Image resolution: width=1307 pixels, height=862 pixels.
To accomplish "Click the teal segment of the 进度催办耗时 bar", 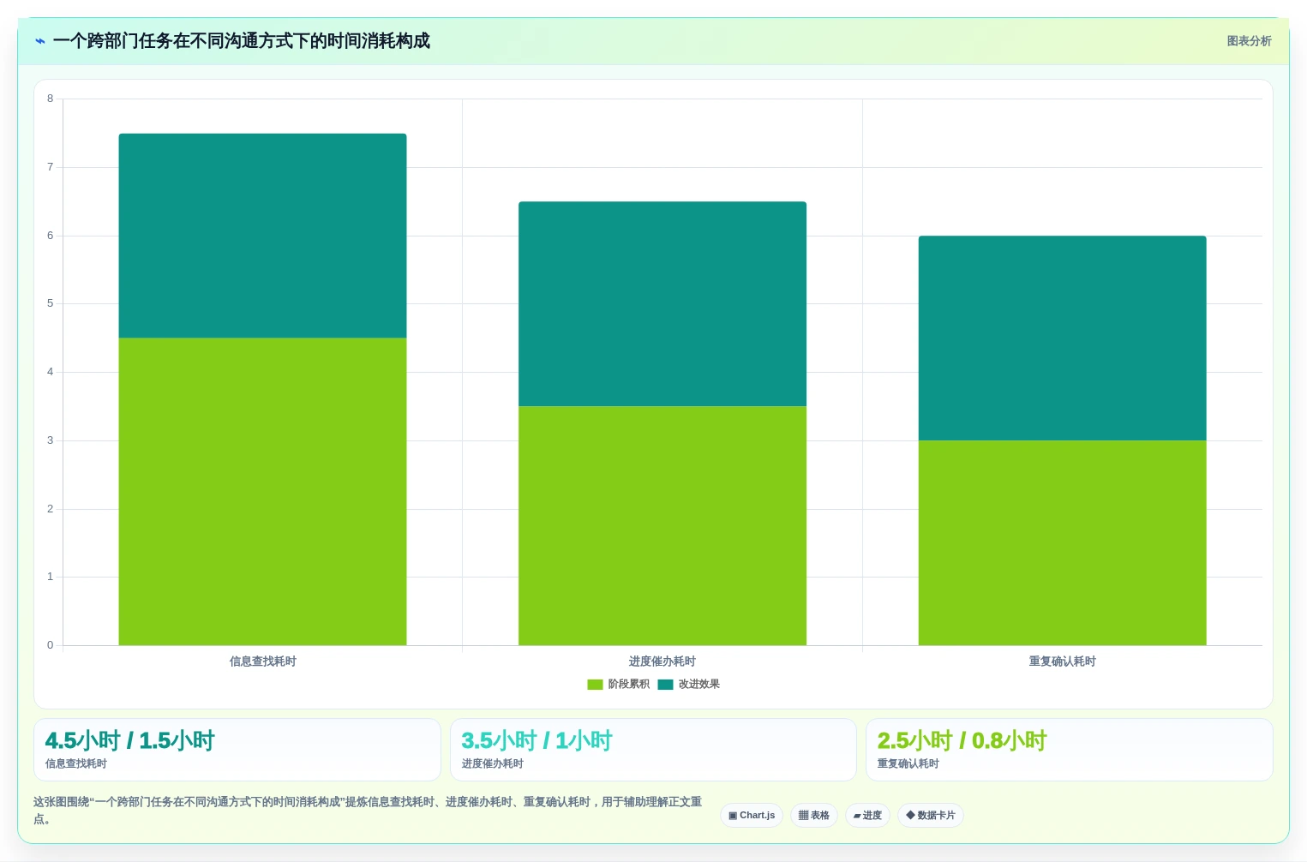I will pos(662,304).
